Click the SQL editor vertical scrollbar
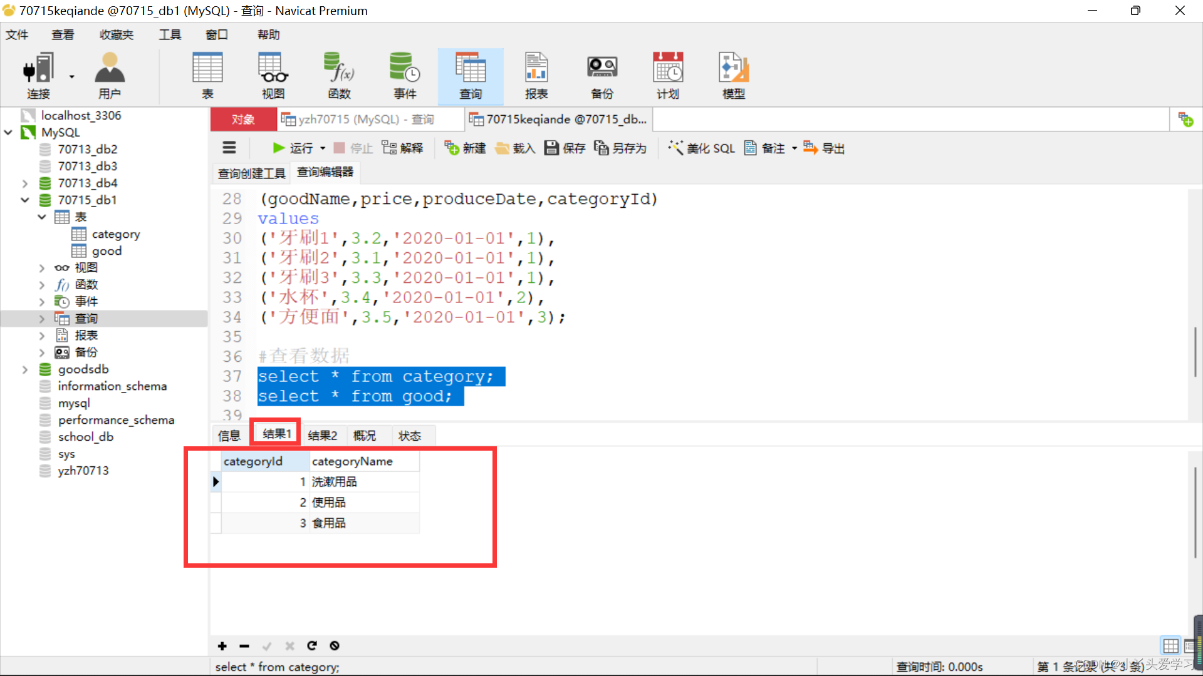Screen dimensions: 1203x676 1195,351
